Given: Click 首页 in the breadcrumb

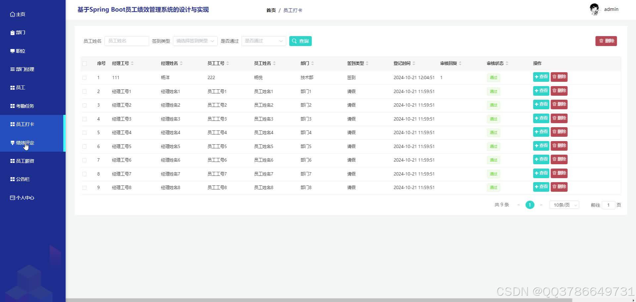Looking at the screenshot, I should (271, 10).
